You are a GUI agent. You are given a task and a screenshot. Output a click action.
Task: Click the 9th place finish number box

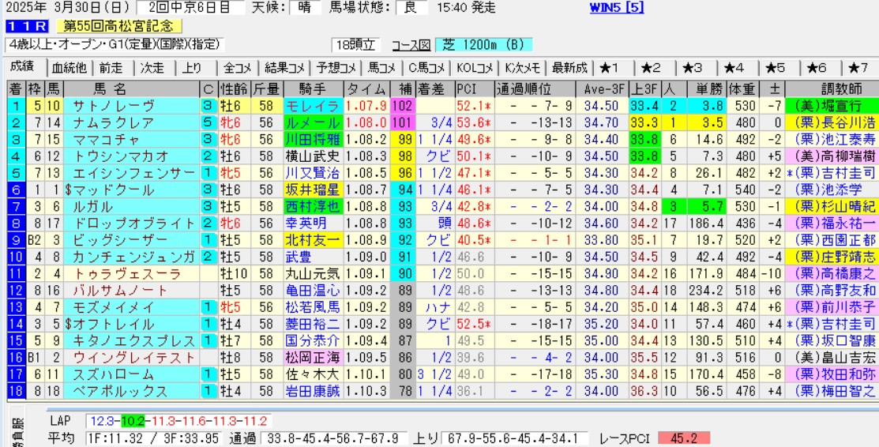point(15,239)
